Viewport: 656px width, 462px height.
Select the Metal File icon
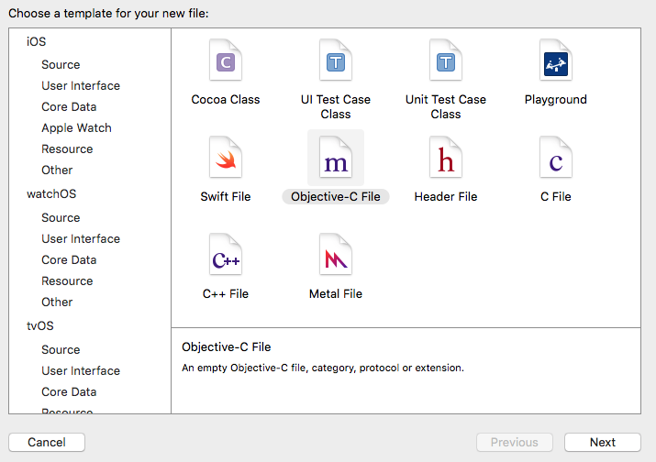336,254
